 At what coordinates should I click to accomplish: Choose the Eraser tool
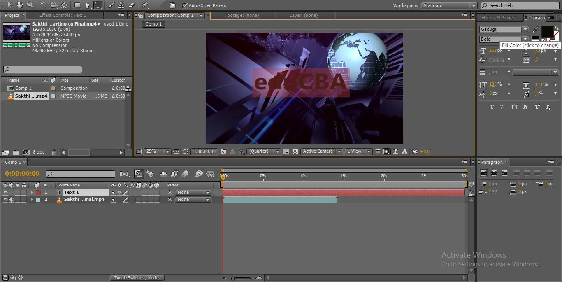(132, 5)
